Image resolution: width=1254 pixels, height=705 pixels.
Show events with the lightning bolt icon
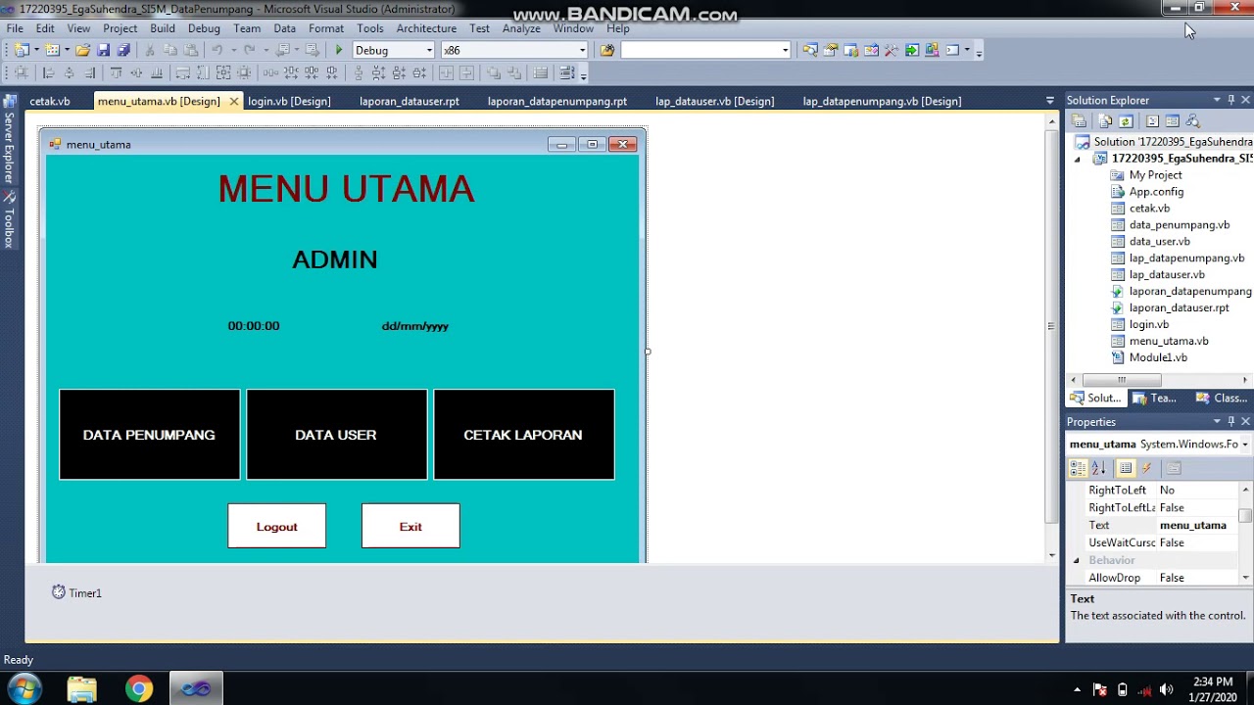click(x=1146, y=468)
